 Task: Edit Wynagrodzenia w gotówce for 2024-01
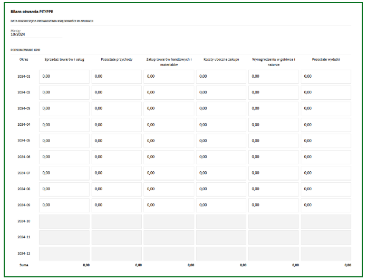tap(274, 77)
